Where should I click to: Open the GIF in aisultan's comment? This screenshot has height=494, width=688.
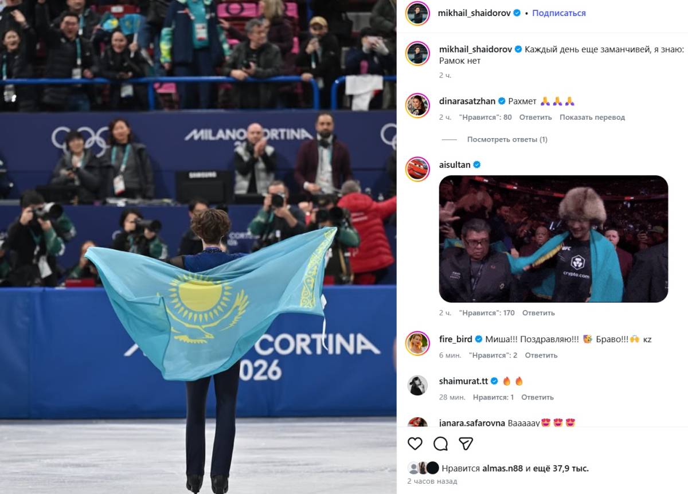pos(553,239)
